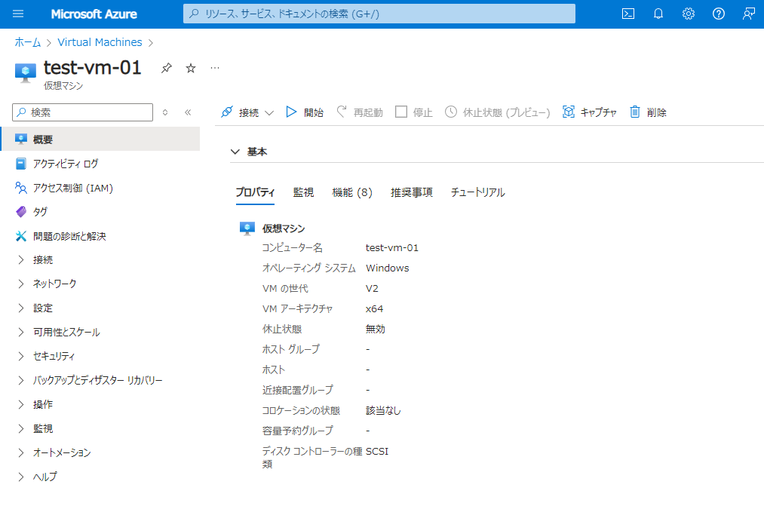Open the 接続 toolbar dropdown arrow
This screenshot has height=506, width=764.
(x=269, y=113)
